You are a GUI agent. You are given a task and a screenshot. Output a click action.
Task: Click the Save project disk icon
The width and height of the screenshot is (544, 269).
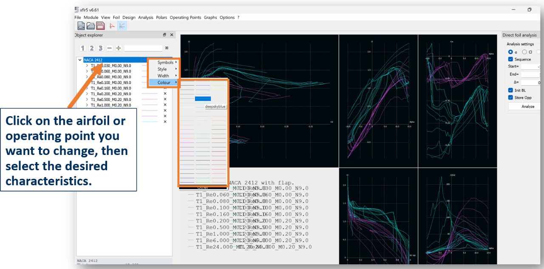[100, 26]
